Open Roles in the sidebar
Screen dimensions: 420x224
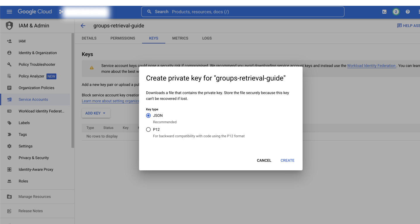tap(23, 181)
